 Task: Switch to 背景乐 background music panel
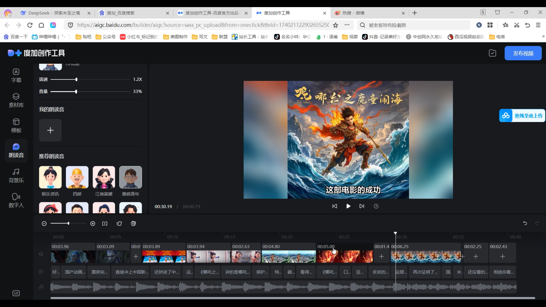click(16, 175)
